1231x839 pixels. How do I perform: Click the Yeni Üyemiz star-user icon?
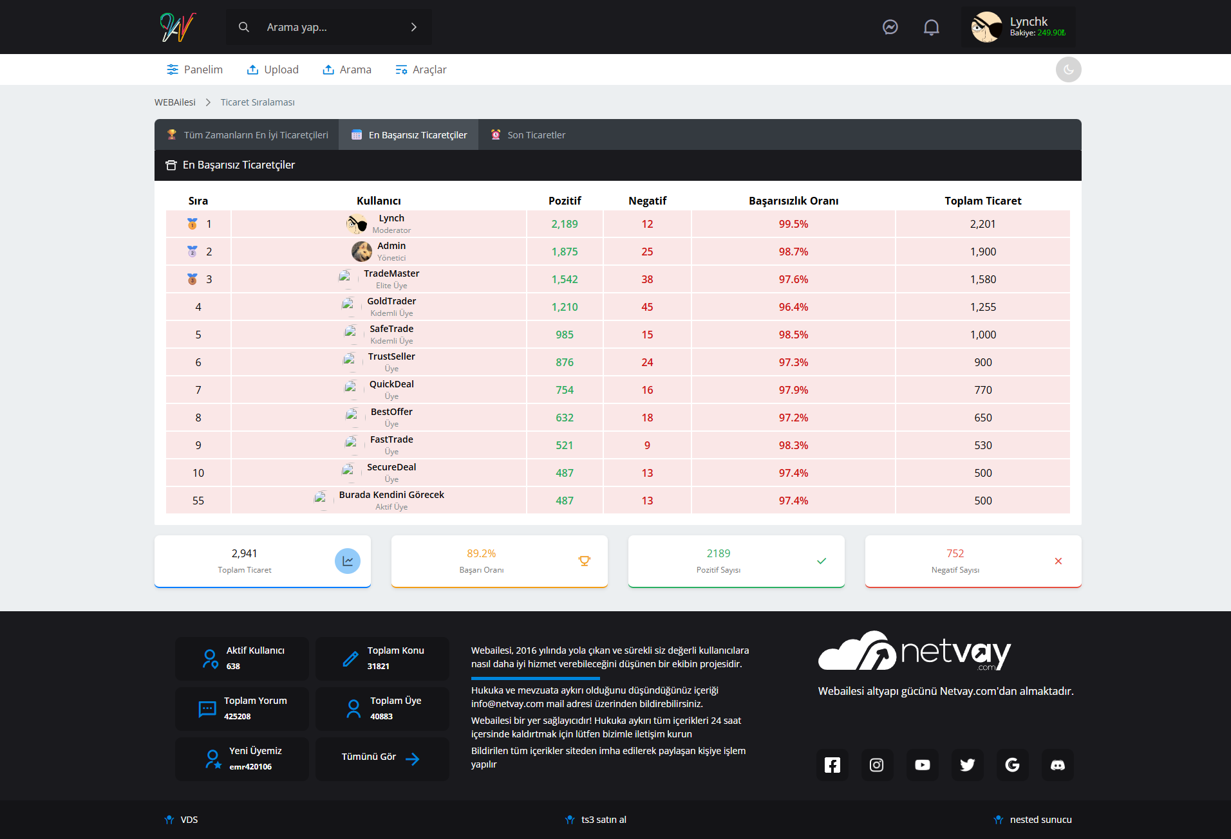pyautogui.click(x=212, y=759)
